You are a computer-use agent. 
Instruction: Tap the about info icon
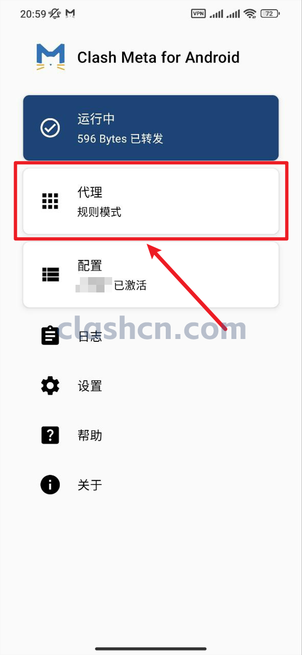50,485
